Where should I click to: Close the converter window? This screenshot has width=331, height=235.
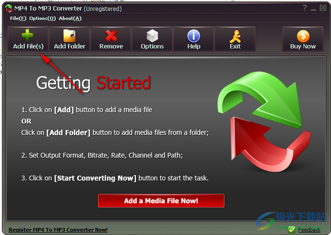[323, 8]
